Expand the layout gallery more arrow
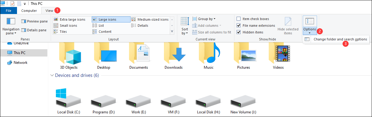372x117 pixels. [x=172, y=32]
